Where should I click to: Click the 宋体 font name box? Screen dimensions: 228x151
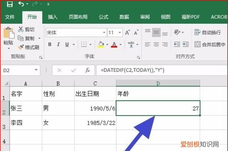(x=74, y=32)
